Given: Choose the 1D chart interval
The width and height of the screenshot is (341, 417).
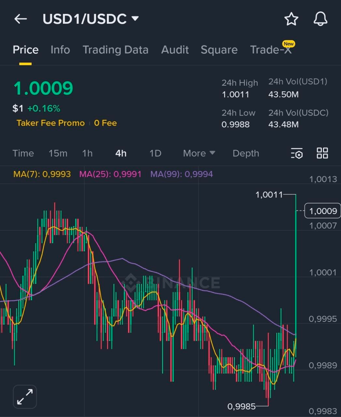Looking at the screenshot, I should point(155,153).
